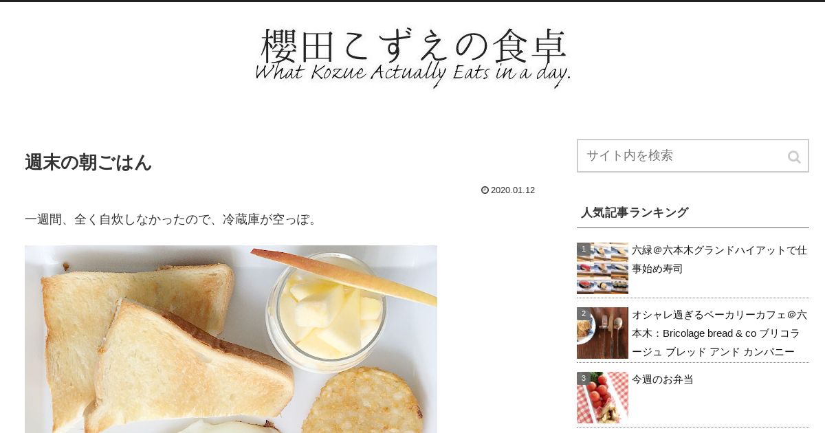Open 六緑＠六本木グランドハイアット article link

point(719,259)
